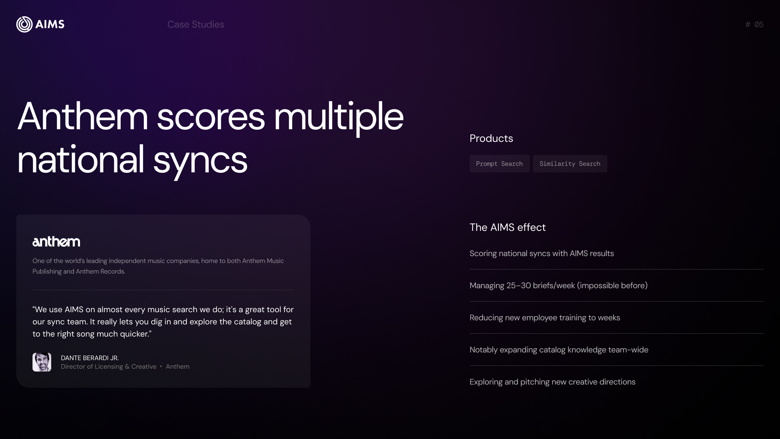
Task: Click 'The AIMS effect' heading
Action: click(x=507, y=227)
